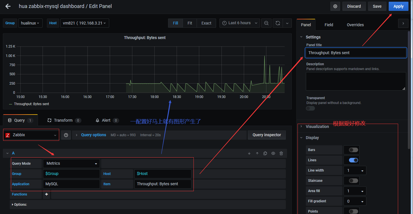Click the Zabbix data source logo

pos(8,135)
